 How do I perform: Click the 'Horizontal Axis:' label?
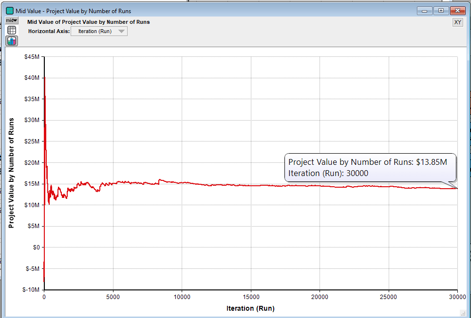(49, 32)
